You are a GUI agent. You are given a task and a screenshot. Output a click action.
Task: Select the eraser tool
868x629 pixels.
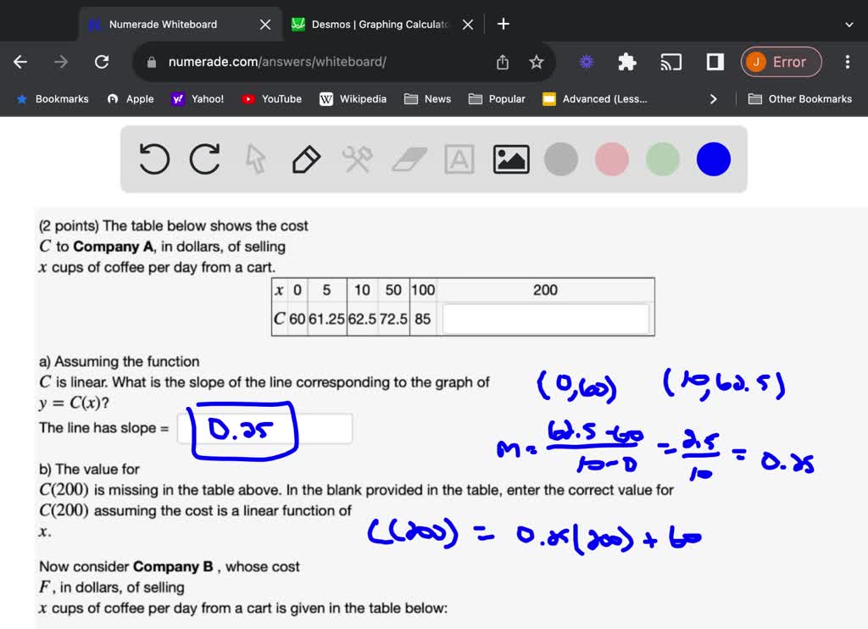[408, 159]
